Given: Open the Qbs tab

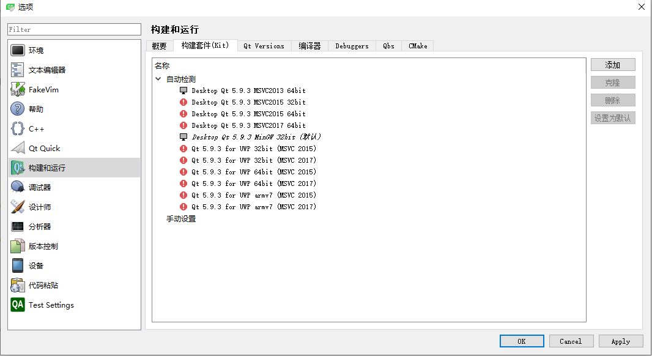Looking at the screenshot, I should [389, 46].
